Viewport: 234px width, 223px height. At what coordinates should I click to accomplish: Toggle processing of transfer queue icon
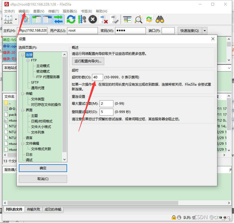82,19
